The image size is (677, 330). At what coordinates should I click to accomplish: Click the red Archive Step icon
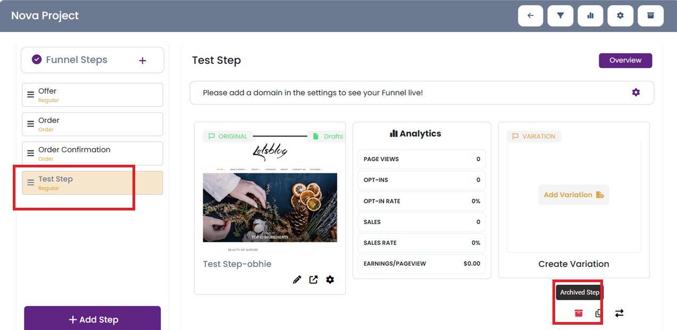point(579,313)
